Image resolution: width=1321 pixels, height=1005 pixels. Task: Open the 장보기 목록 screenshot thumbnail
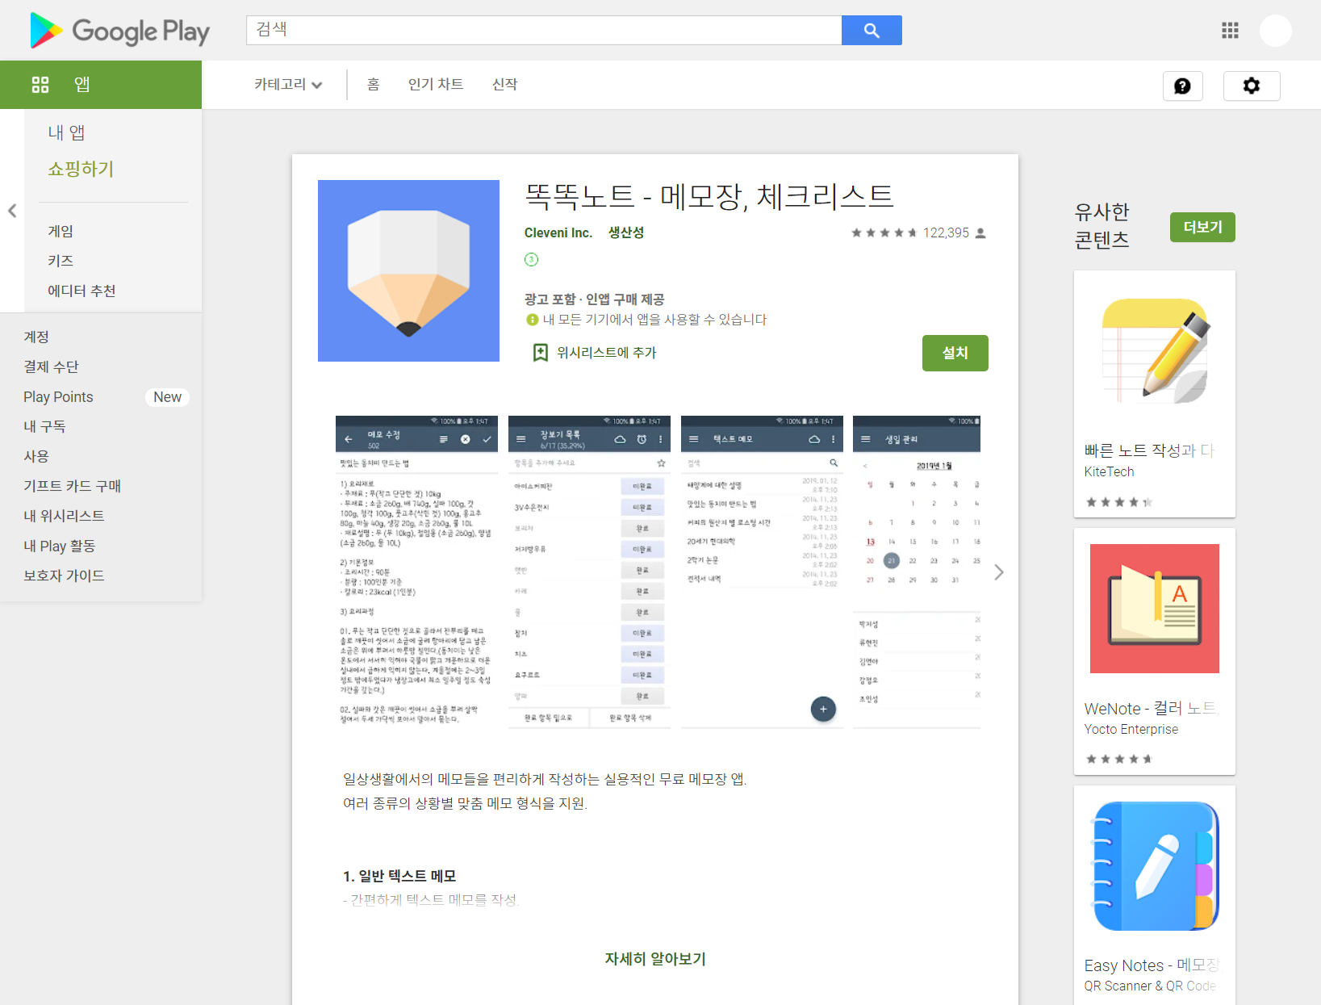589,572
